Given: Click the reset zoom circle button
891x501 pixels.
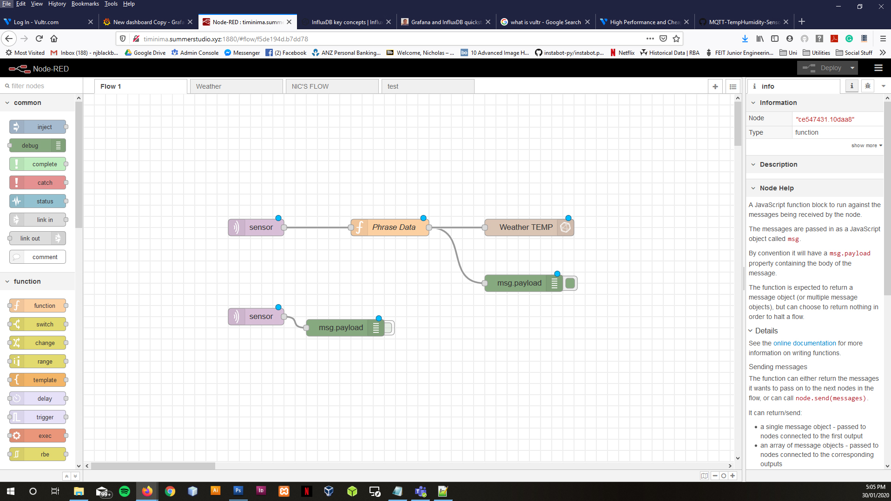Looking at the screenshot, I should [724, 475].
